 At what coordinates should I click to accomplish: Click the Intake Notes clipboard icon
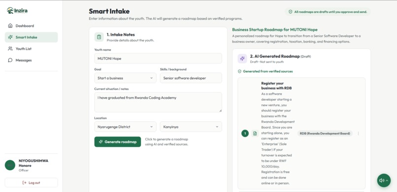[99, 37]
